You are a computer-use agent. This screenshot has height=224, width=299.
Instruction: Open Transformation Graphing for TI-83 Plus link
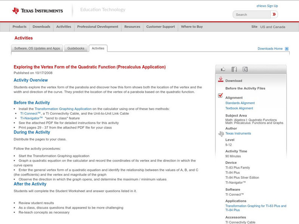pyautogui.click(x=256, y=208)
